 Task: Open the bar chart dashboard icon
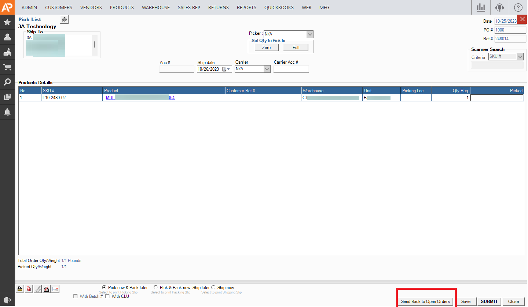(480, 7)
